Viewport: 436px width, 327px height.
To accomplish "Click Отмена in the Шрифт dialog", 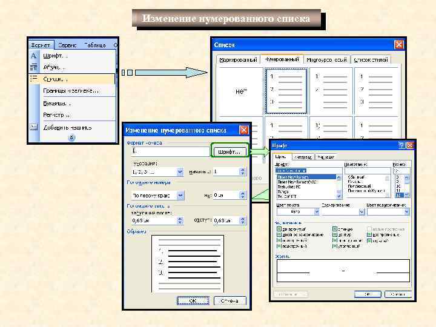I will [x=398, y=294].
